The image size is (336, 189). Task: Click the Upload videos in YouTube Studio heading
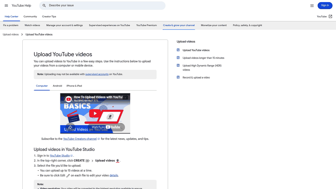click(64, 150)
